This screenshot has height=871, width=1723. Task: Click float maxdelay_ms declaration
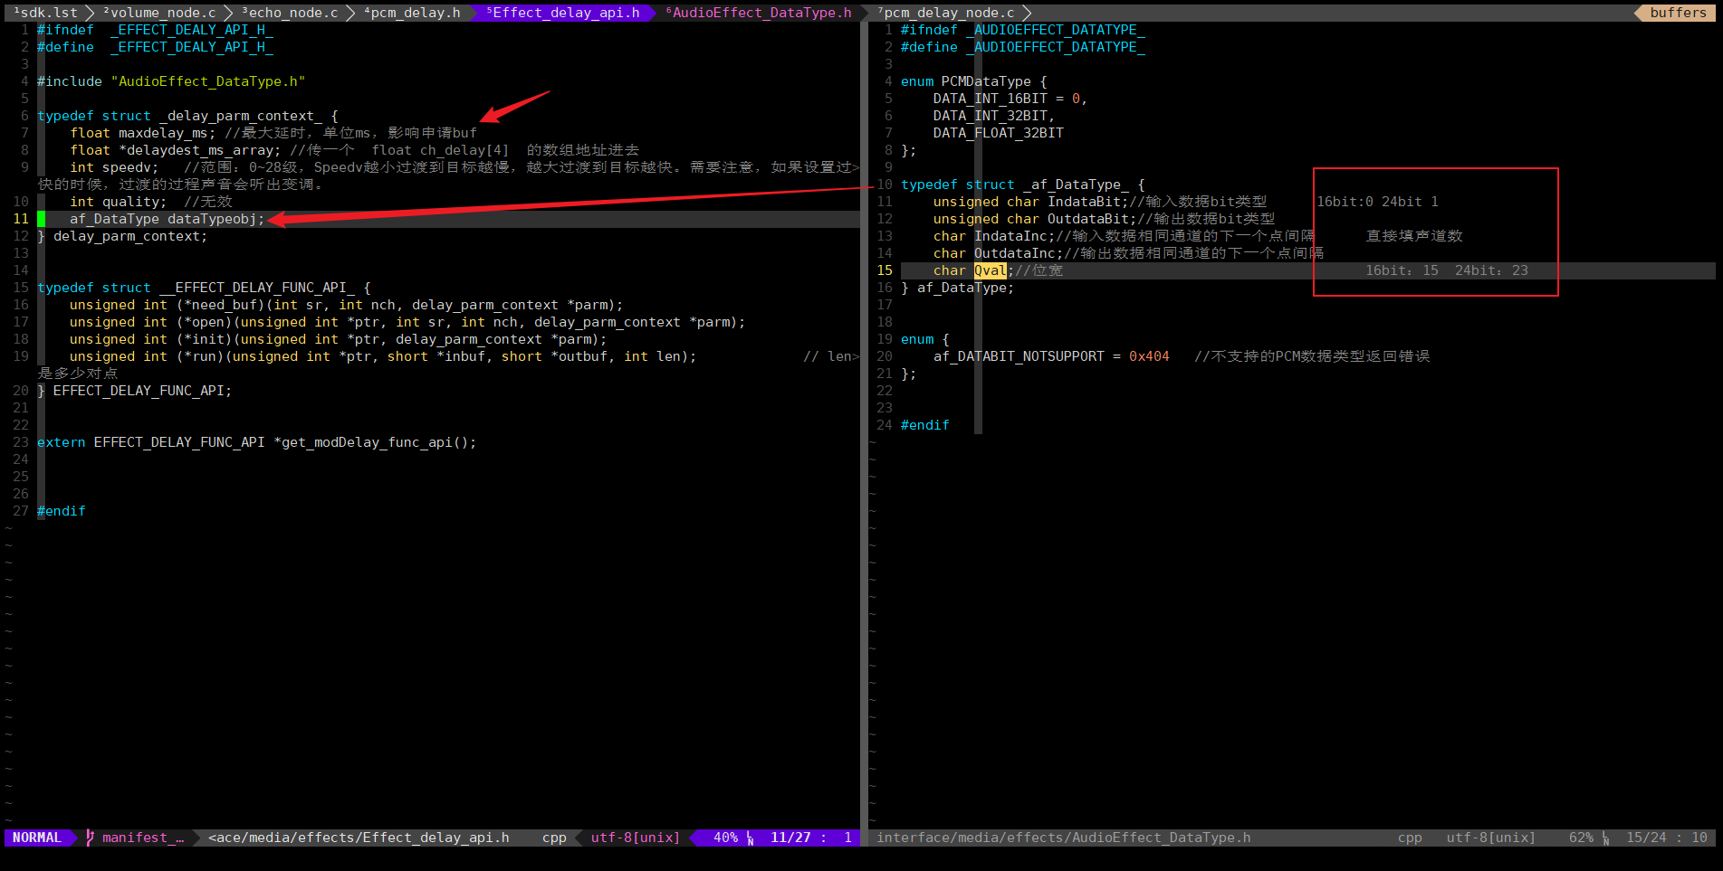point(143,133)
